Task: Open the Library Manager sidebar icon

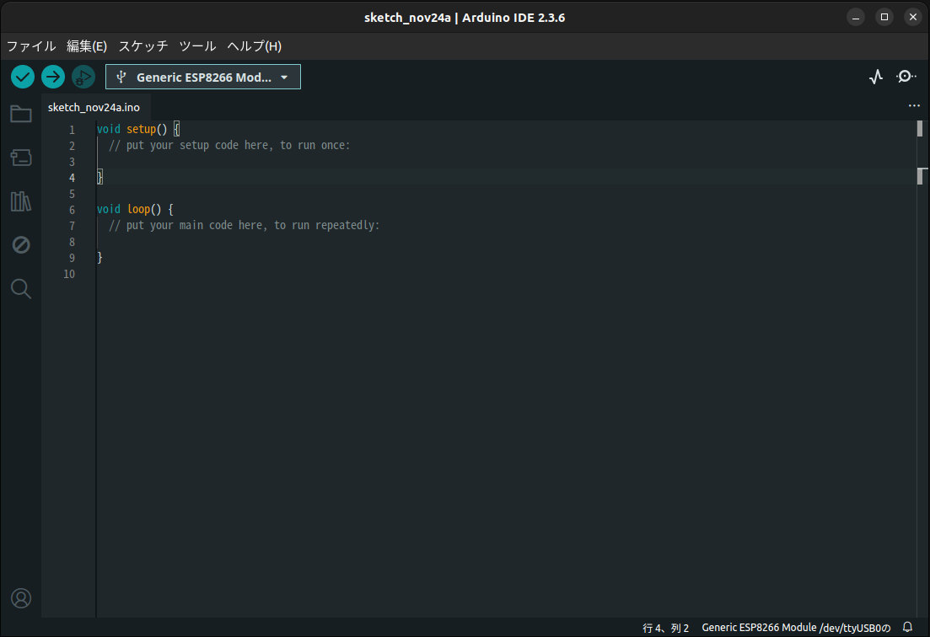Action: point(20,201)
